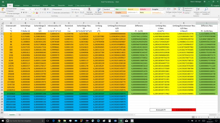Open the Windows Start button
The width and height of the screenshot is (220, 123).
3,121
